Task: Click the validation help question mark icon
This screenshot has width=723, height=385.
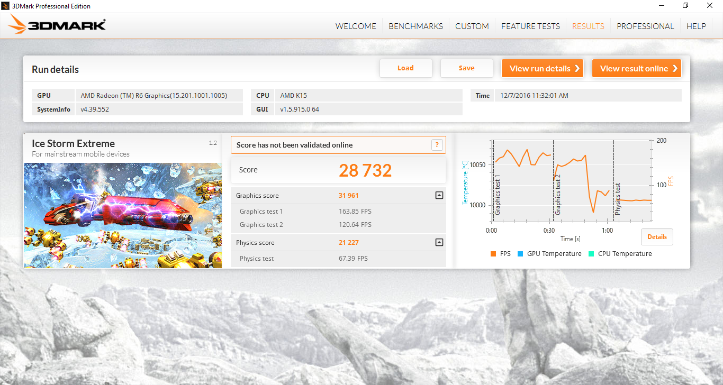Action: click(437, 145)
